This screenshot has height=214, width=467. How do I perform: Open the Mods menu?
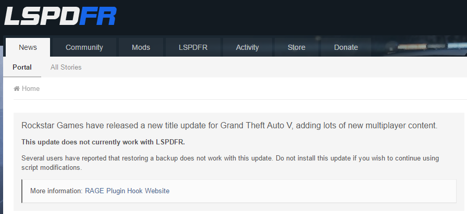141,47
